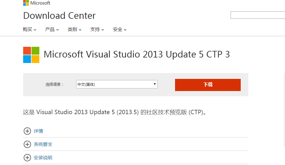Expand 详情 using its plus icon
The height and width of the screenshot is (165, 285).
[27, 131]
